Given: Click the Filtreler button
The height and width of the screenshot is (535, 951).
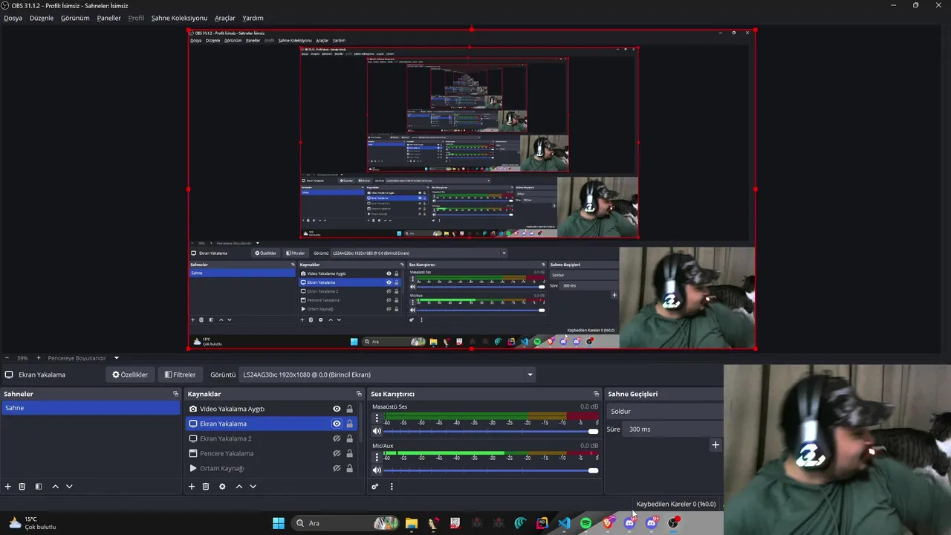Looking at the screenshot, I should click(x=181, y=374).
